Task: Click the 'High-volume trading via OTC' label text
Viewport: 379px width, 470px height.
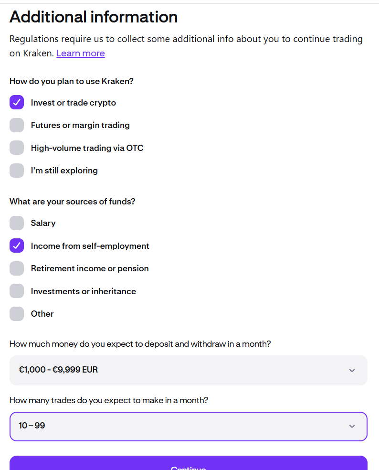Action: point(87,148)
